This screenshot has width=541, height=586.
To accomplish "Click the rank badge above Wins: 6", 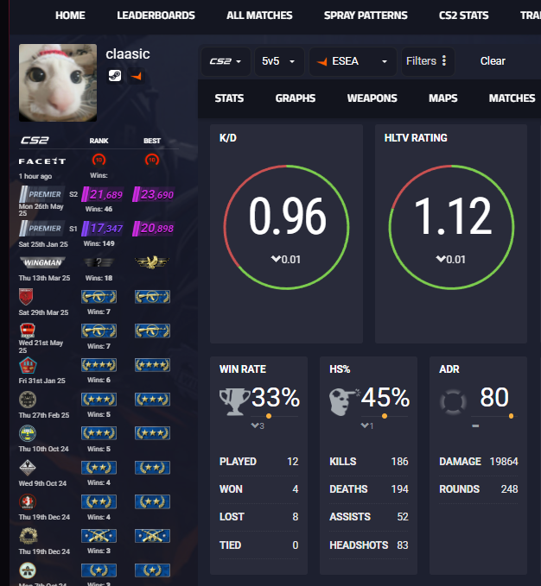I will tap(99, 365).
